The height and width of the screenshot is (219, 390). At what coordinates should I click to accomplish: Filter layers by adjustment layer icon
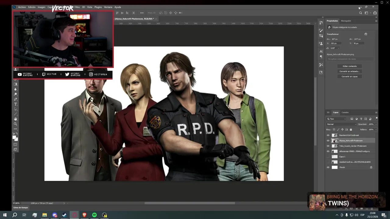[356, 119]
